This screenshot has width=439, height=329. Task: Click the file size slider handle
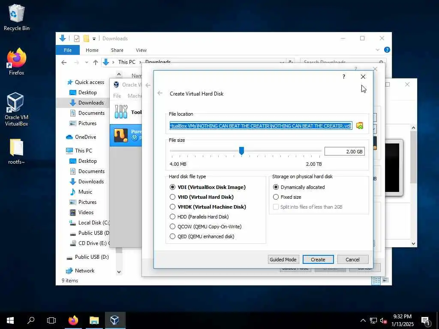point(241,151)
